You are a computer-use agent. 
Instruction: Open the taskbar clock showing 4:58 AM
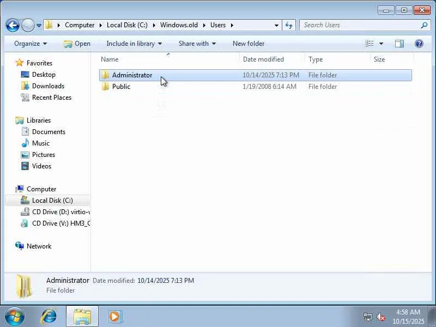[408, 317]
